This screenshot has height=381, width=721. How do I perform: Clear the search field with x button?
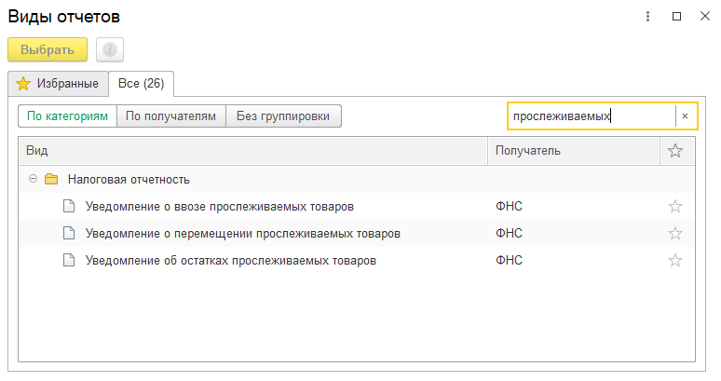coord(686,116)
